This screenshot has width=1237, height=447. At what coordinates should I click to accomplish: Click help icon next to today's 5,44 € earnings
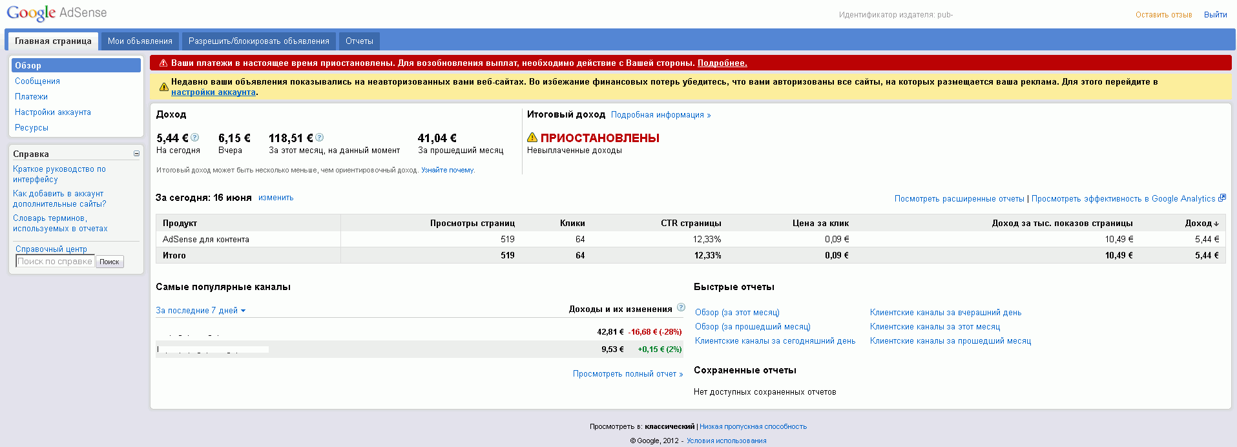[x=195, y=138]
